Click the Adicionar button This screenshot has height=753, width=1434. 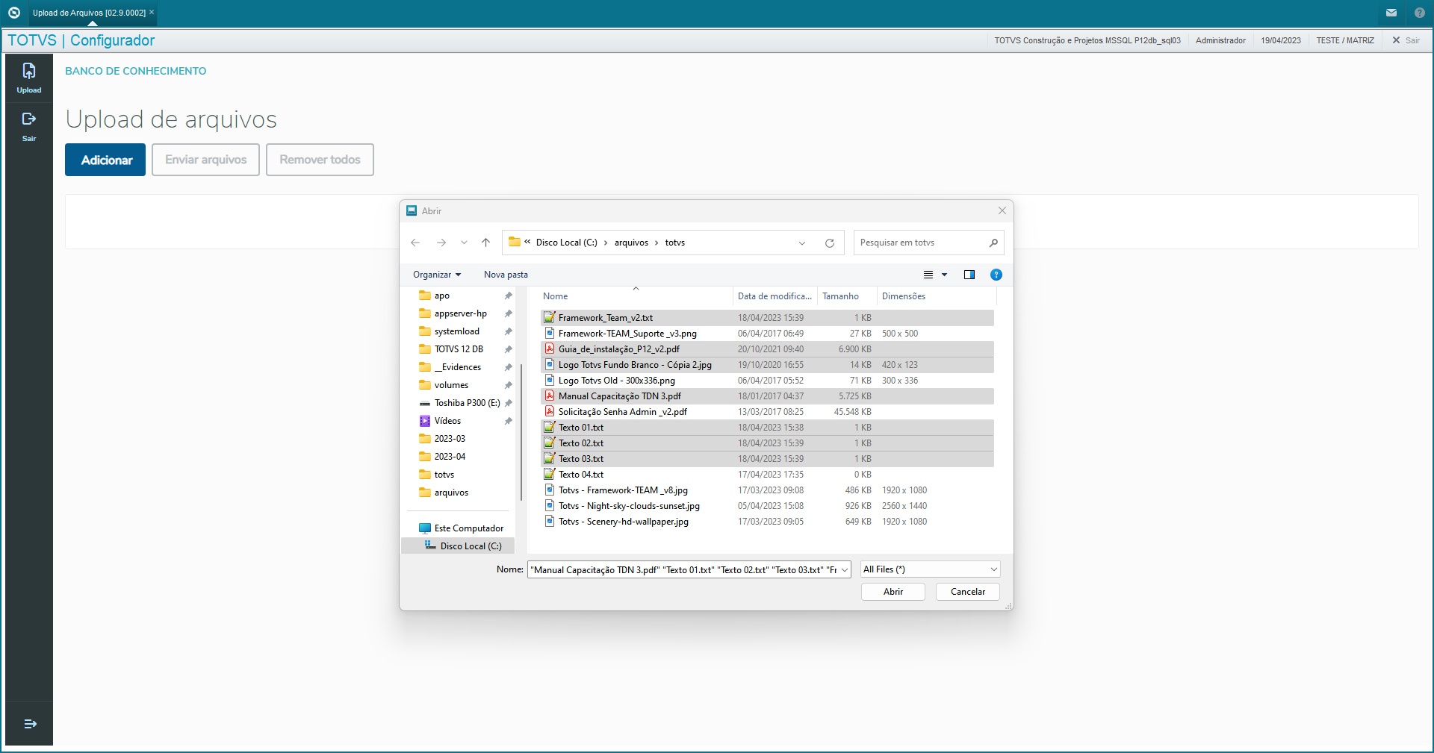105,160
